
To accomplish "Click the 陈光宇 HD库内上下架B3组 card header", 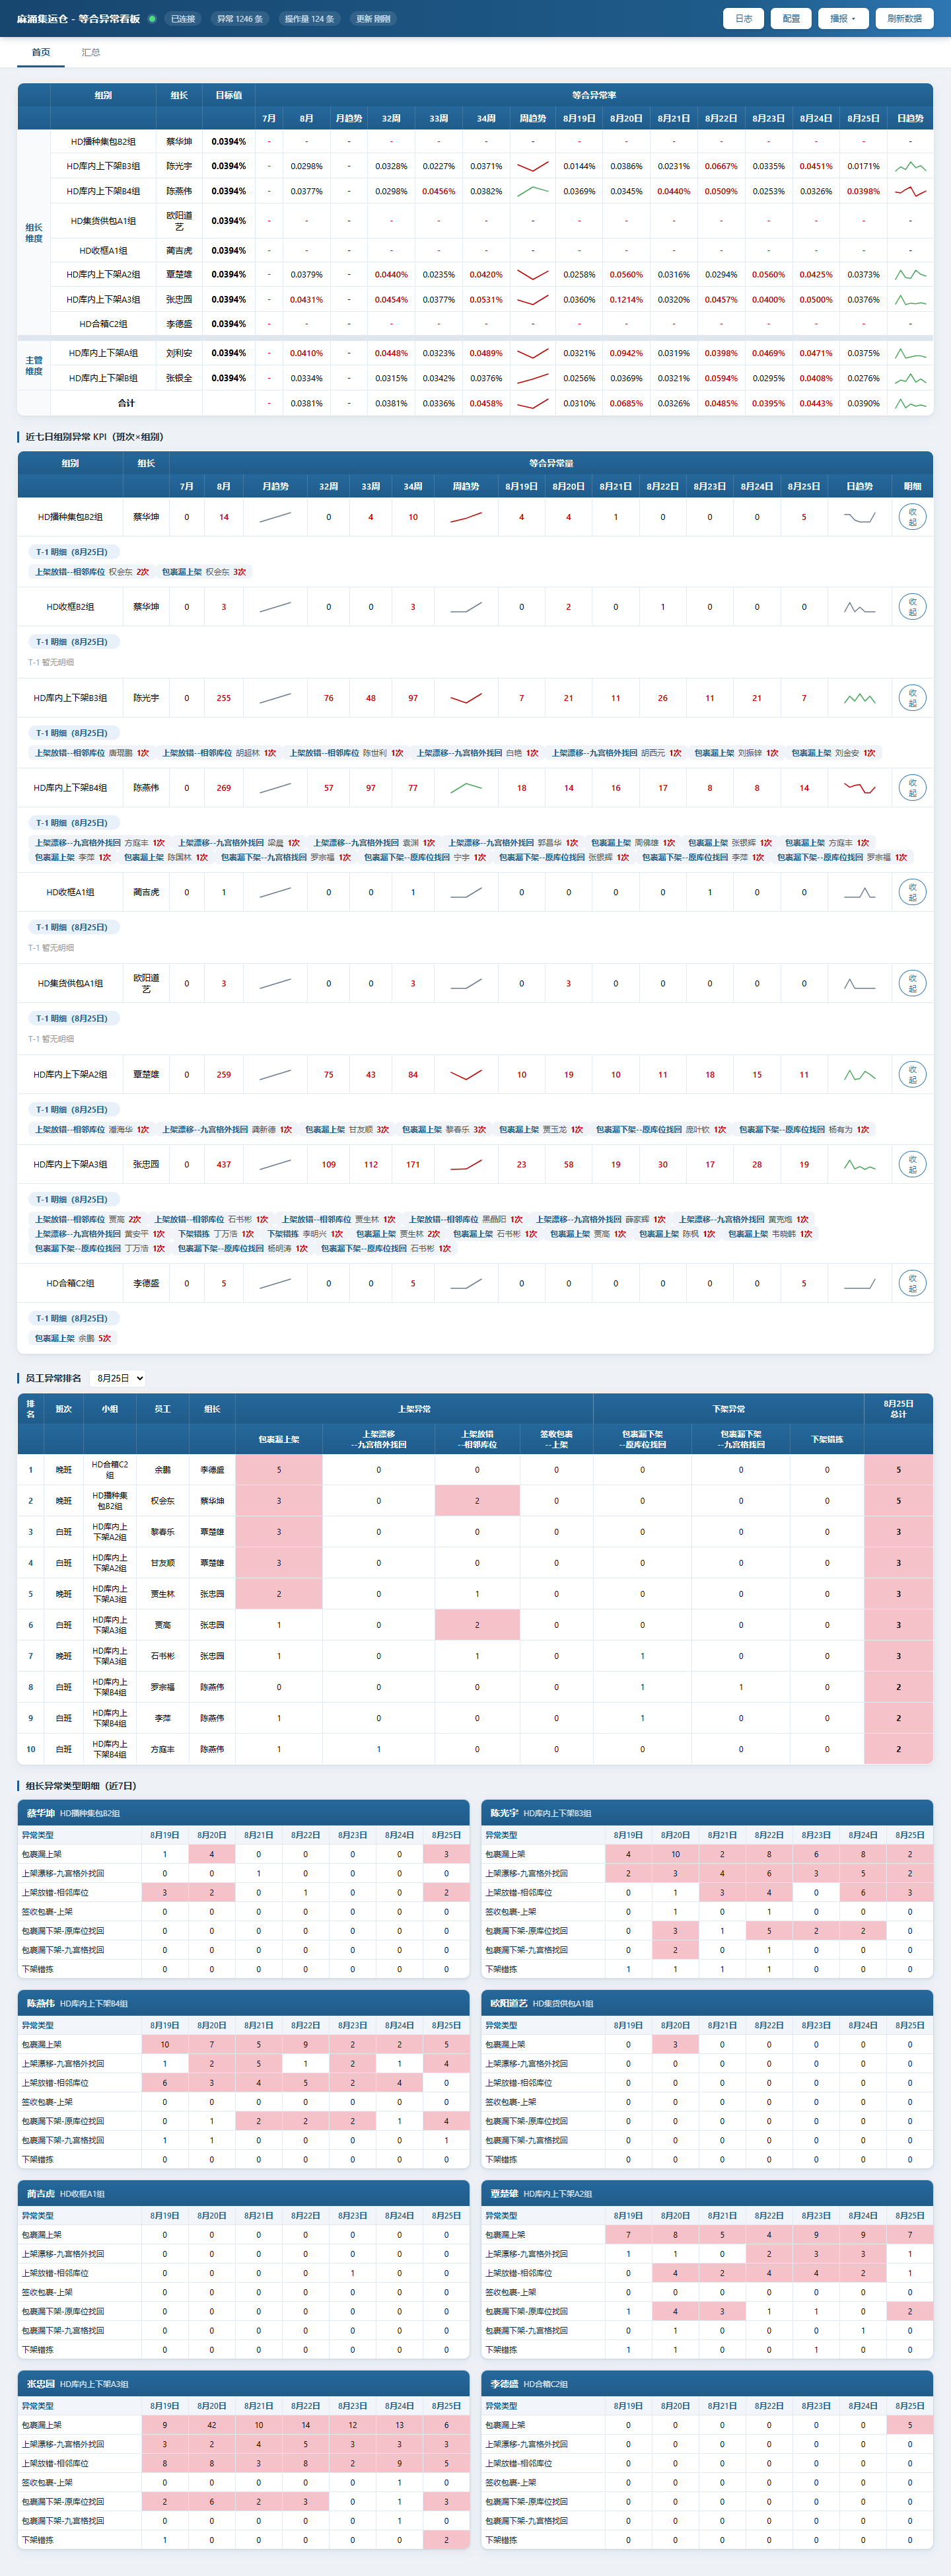I will (x=707, y=1813).
